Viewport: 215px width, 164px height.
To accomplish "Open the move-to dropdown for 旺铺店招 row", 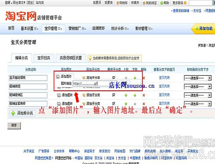I will pyautogui.click(x=198, y=86).
